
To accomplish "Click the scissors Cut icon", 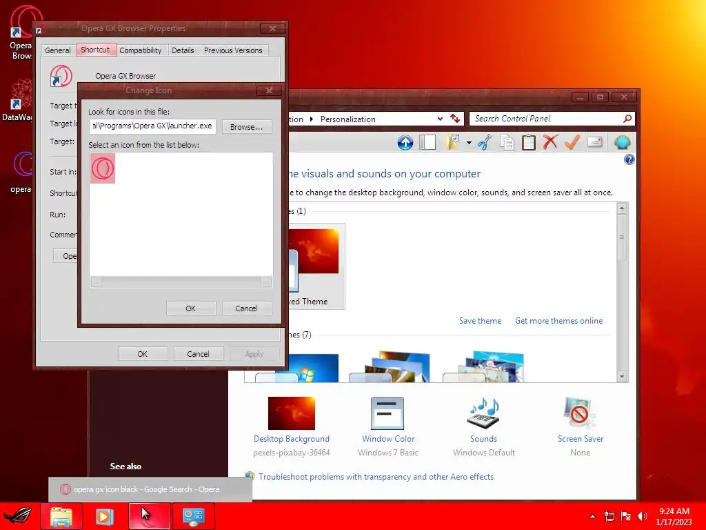I will 485,142.
